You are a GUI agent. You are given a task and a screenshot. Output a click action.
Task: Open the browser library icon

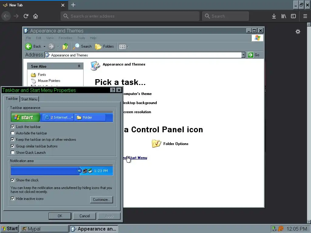point(284,16)
